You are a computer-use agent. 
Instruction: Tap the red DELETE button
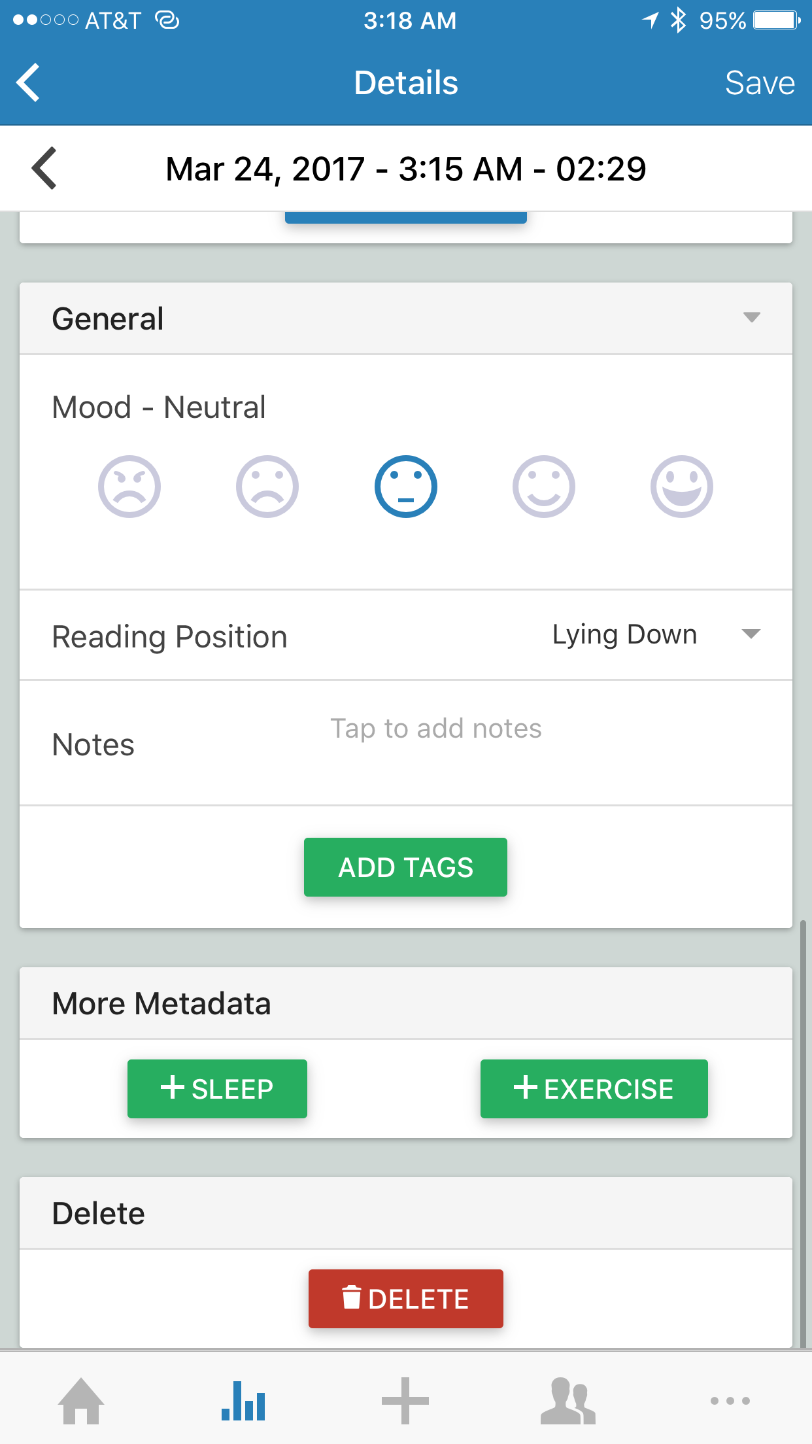406,1299
